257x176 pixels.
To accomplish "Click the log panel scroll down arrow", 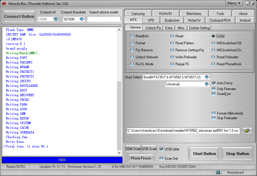I will pyautogui.click(x=119, y=153).
